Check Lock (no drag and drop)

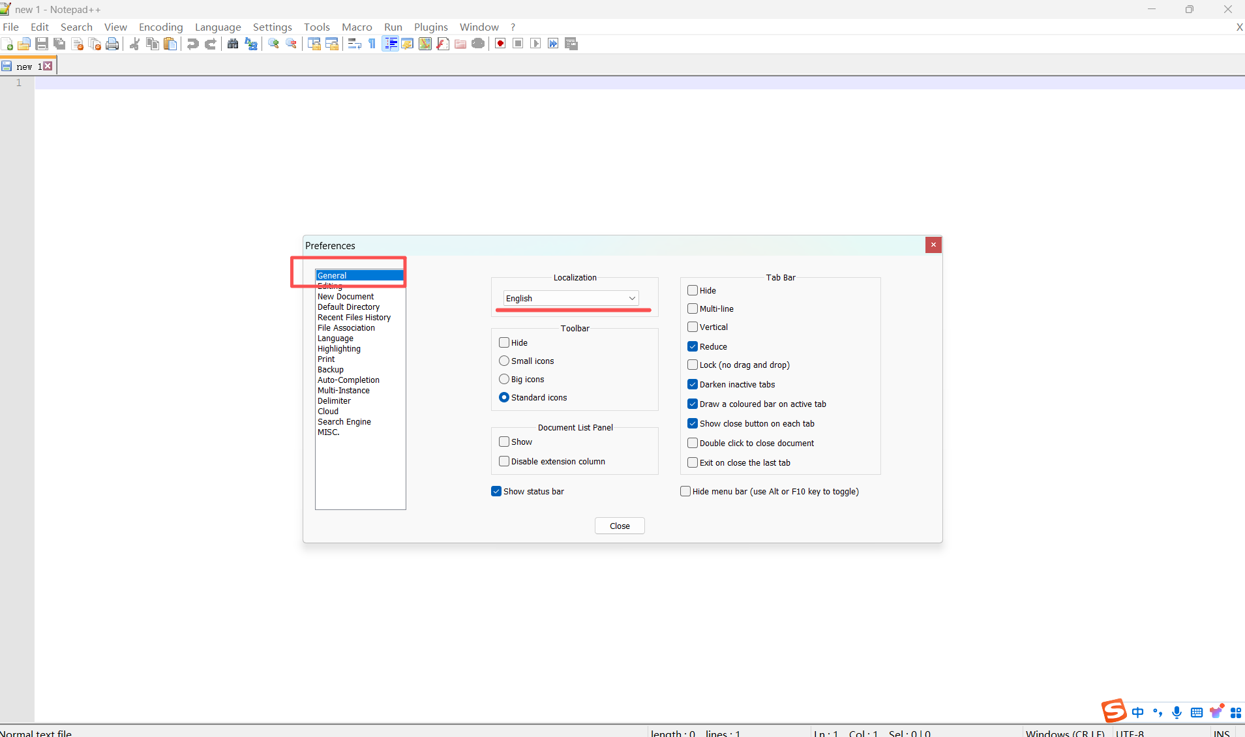pyautogui.click(x=693, y=365)
